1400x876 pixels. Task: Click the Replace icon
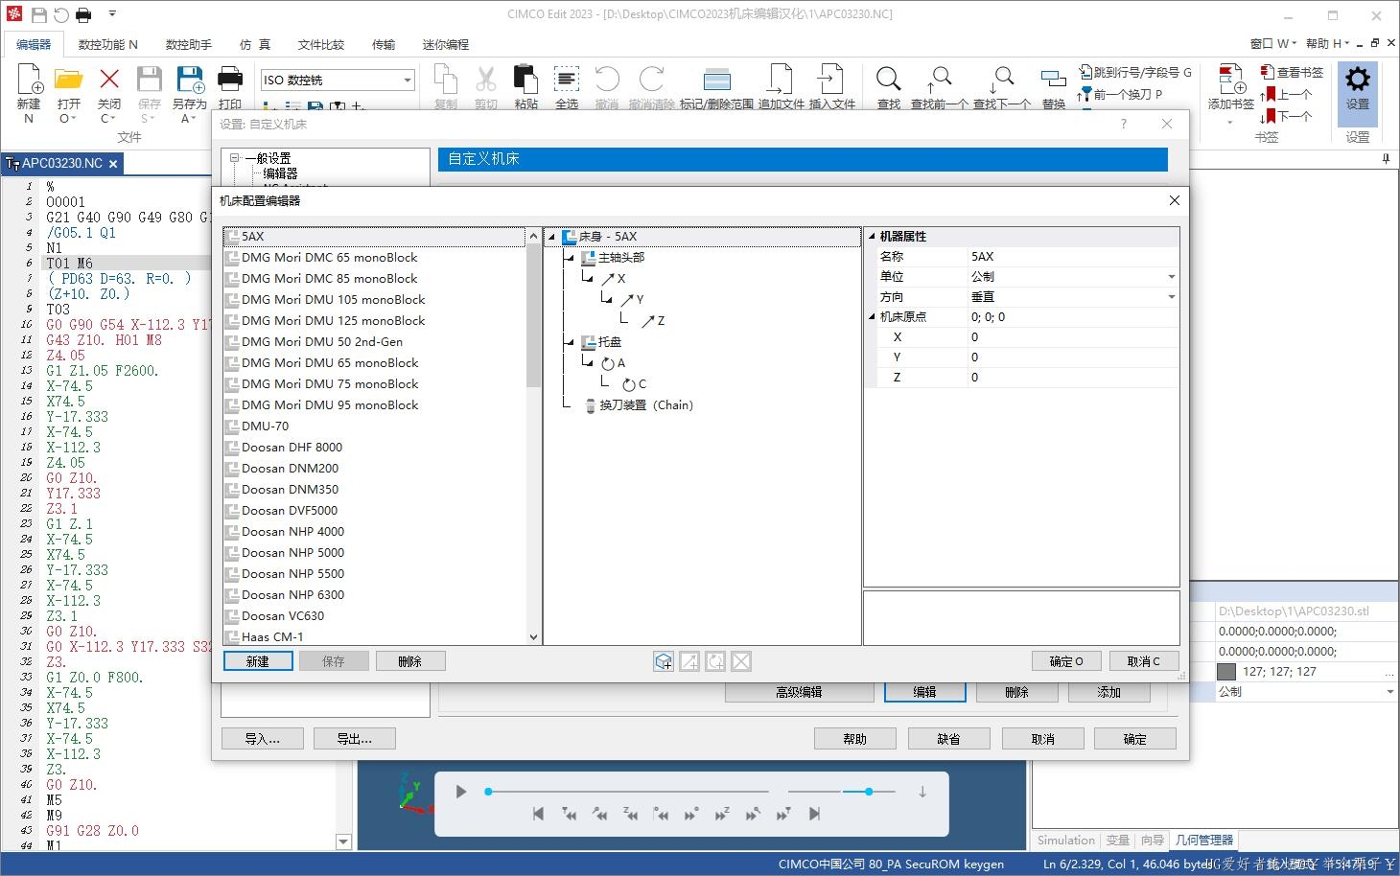1054,80
